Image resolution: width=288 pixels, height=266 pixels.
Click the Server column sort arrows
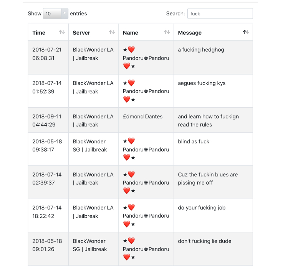pyautogui.click(x=112, y=32)
